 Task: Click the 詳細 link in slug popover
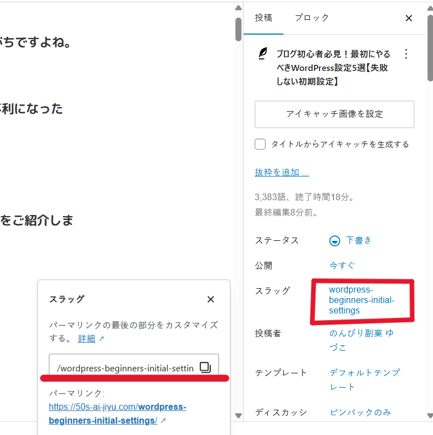click(x=87, y=338)
